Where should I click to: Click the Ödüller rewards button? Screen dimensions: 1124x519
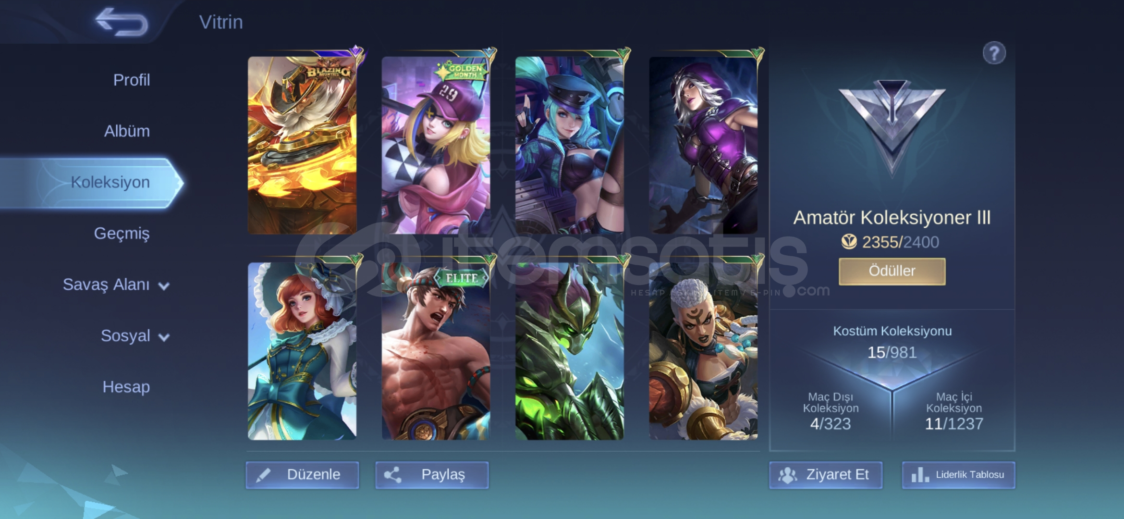pos(892,271)
